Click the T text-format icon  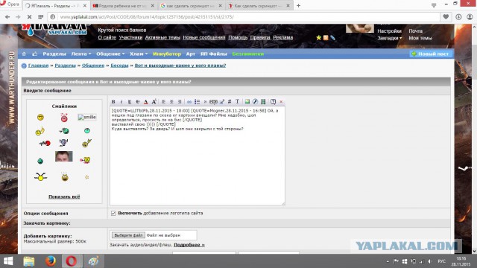(x=237, y=102)
